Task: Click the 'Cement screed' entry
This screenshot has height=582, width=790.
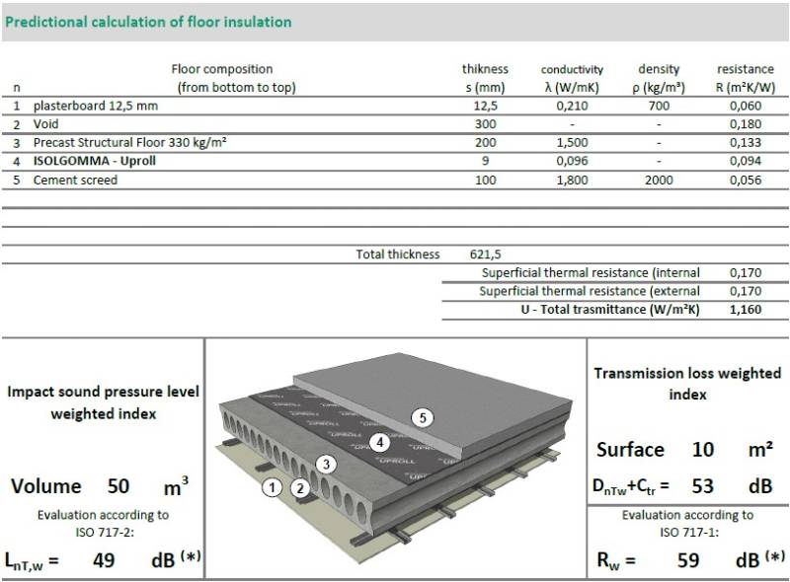Action: (x=79, y=180)
